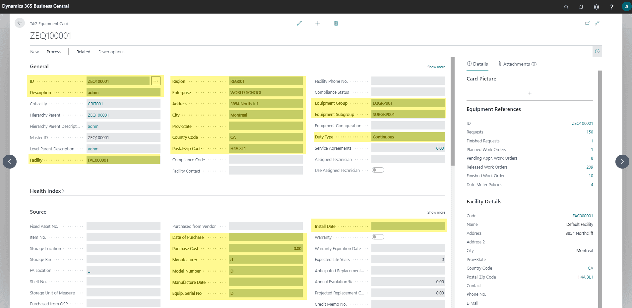The image size is (632, 308).
Task: Click the Equipment Subgroup field SUBGRP001
Action: coord(408,114)
